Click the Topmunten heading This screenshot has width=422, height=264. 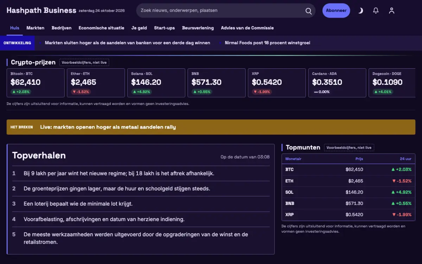point(303,147)
